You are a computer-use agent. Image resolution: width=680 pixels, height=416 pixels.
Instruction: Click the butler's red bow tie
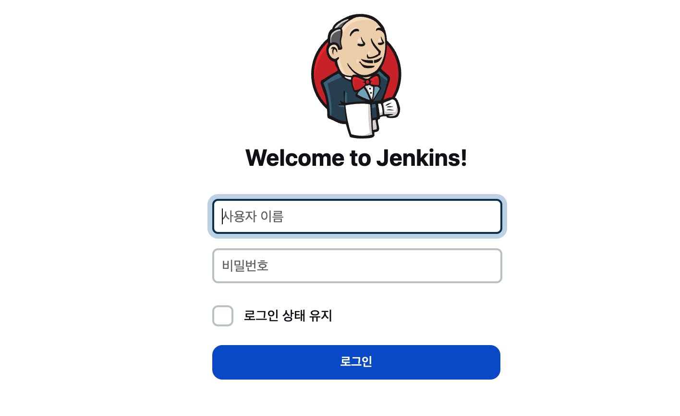click(x=366, y=82)
